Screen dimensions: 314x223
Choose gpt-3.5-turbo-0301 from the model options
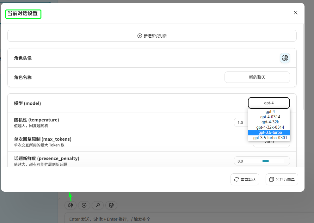point(269,138)
